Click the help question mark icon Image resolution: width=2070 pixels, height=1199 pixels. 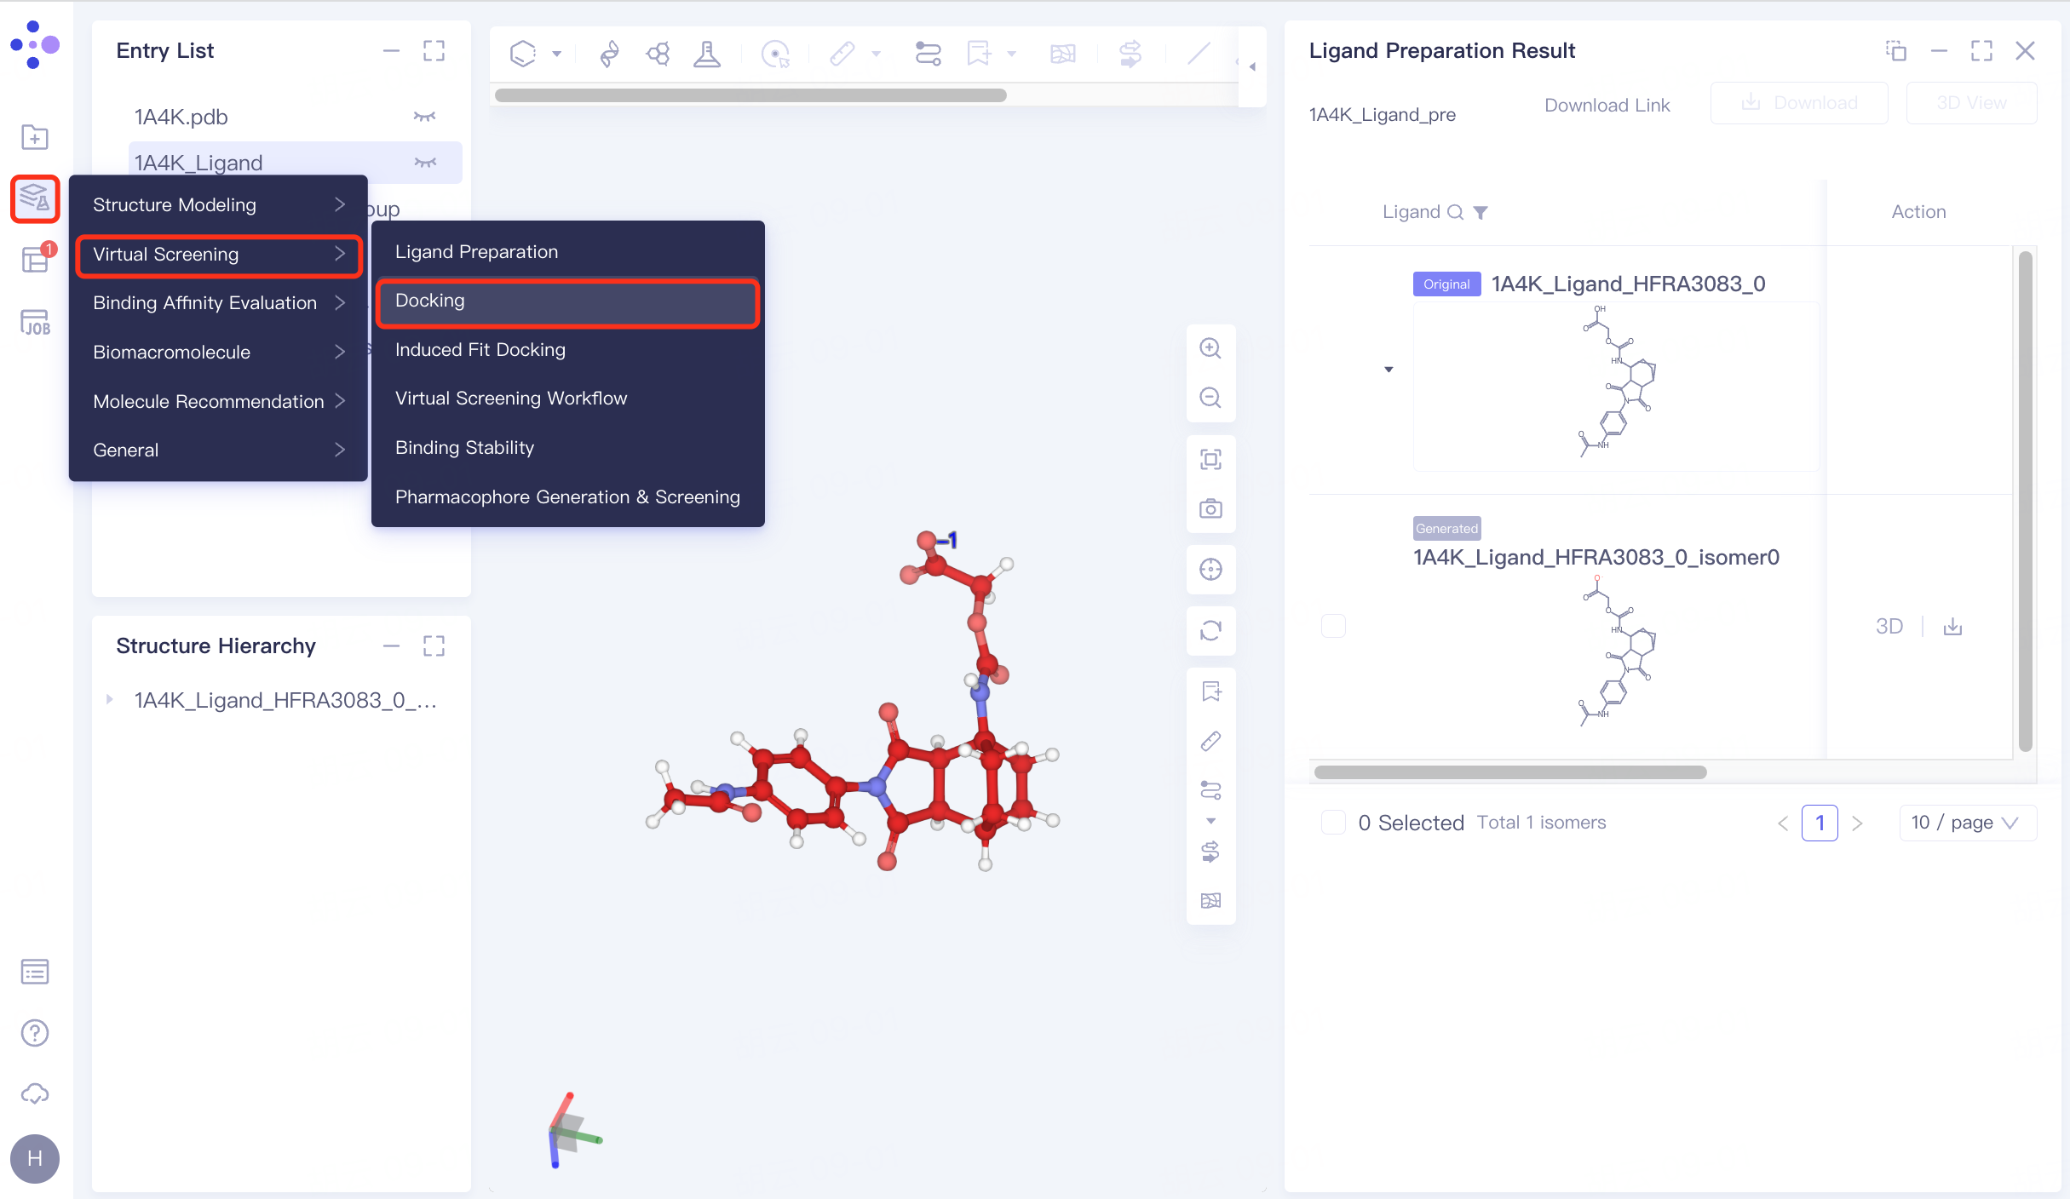(x=35, y=1033)
